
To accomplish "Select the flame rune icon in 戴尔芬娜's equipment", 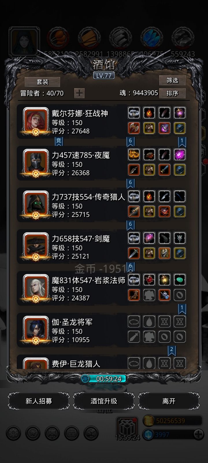I will coord(149,113).
